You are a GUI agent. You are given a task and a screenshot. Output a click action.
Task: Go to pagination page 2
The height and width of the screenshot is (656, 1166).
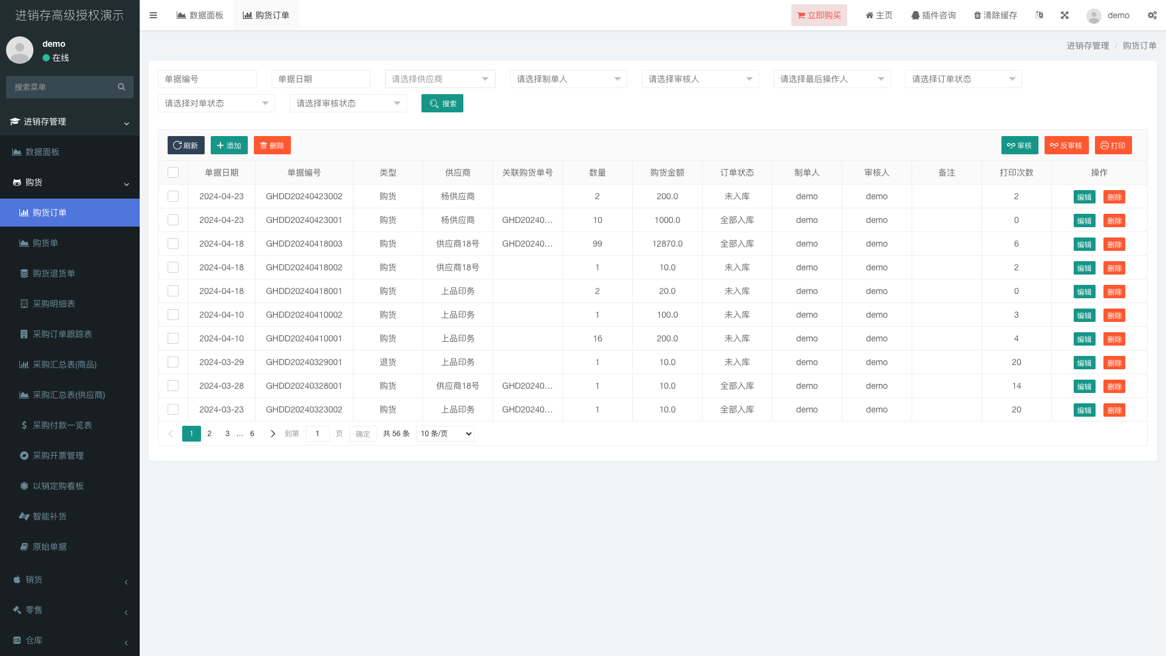click(x=210, y=434)
